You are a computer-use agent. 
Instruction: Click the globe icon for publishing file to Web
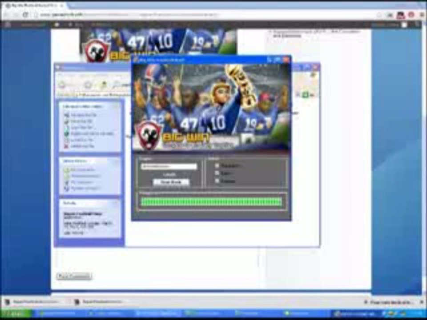pyautogui.click(x=67, y=134)
